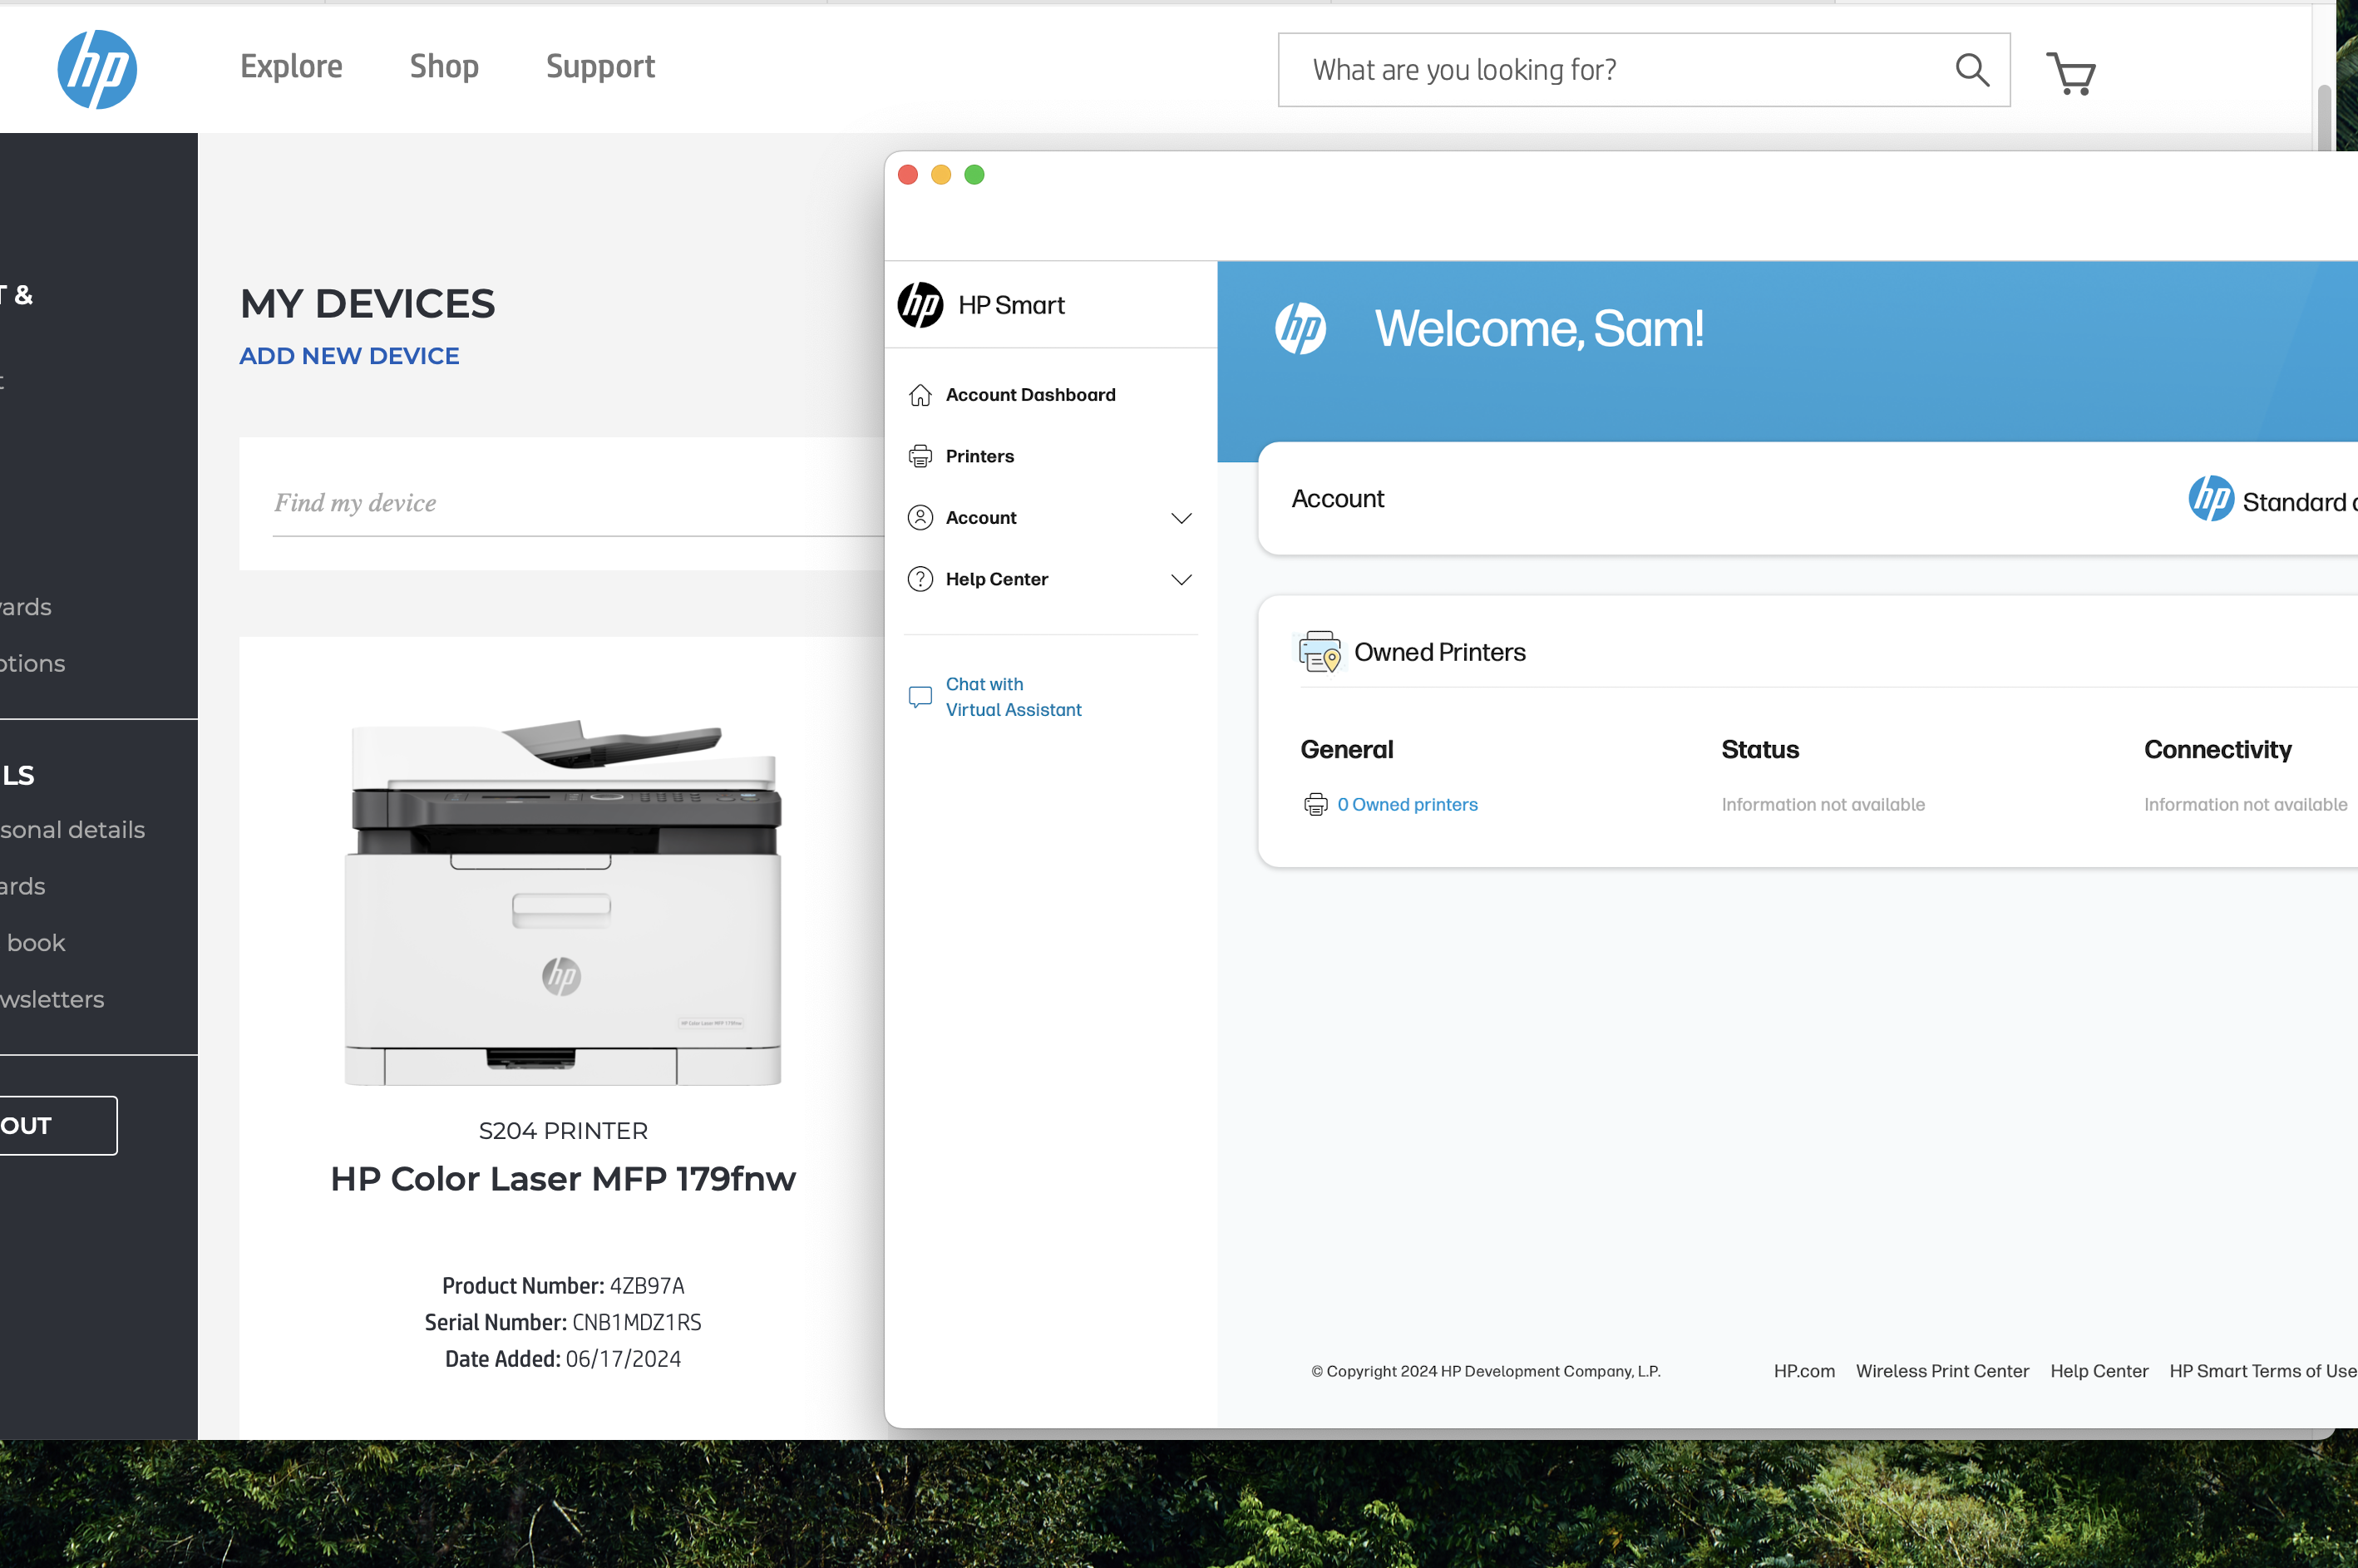Click the Connectivity column heading
The image size is (2358, 1568).
pos(2217,749)
